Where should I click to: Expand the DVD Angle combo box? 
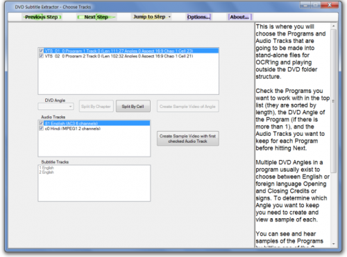pyautogui.click(x=56, y=107)
